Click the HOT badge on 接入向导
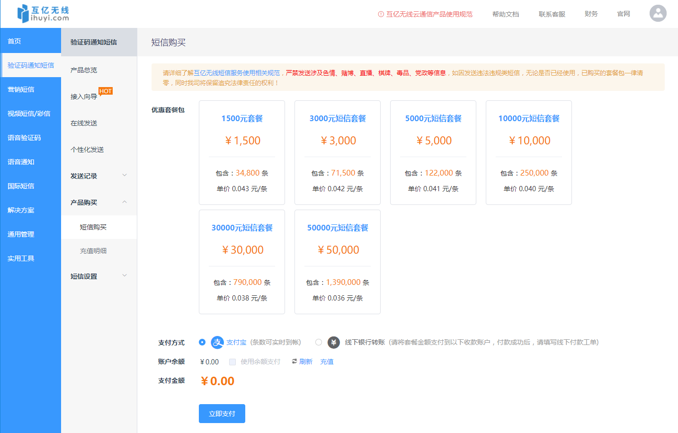 click(x=106, y=91)
